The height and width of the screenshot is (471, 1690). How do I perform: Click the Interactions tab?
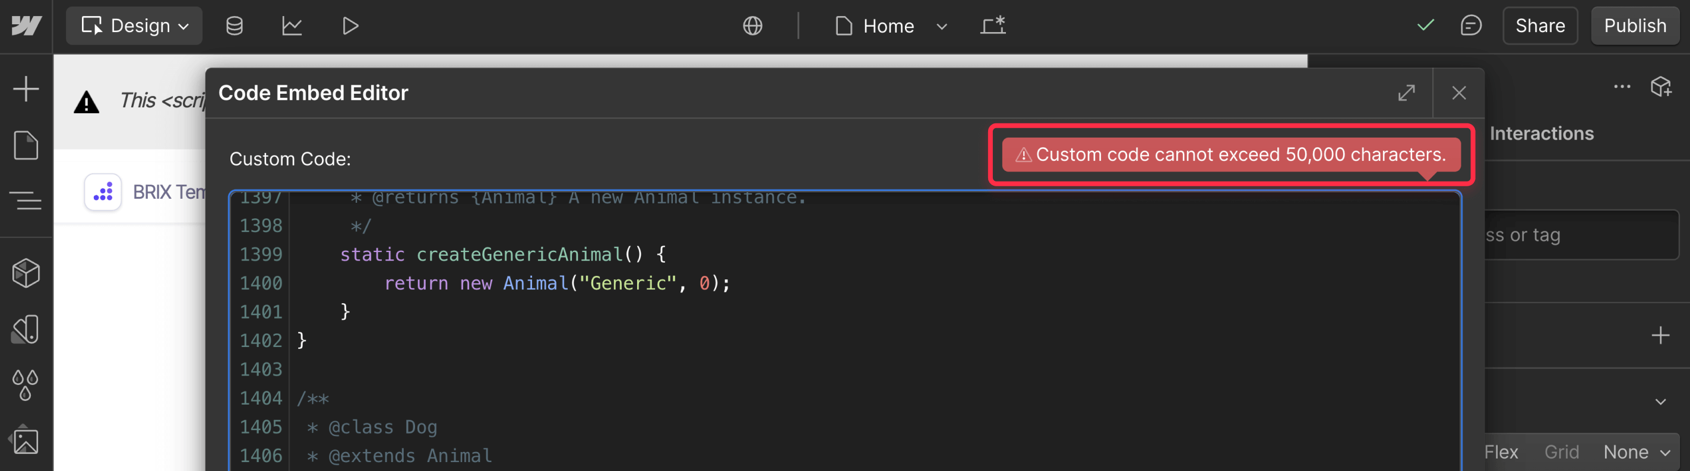pyautogui.click(x=1541, y=133)
